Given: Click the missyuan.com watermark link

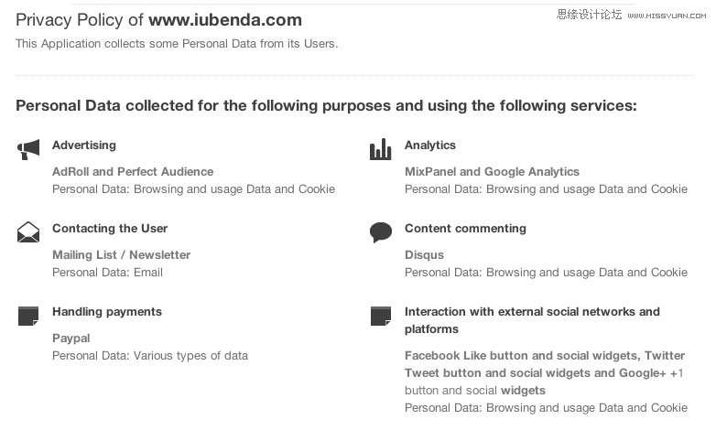Looking at the screenshot, I should tap(667, 16).
